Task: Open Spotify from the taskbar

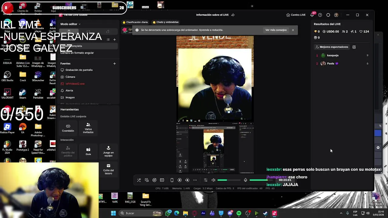Action: coord(239,213)
